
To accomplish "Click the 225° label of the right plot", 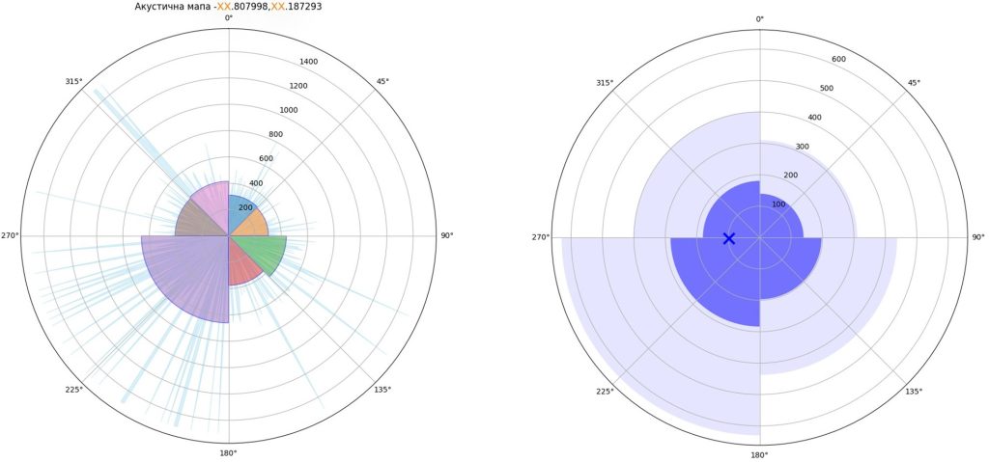I will pos(605,391).
